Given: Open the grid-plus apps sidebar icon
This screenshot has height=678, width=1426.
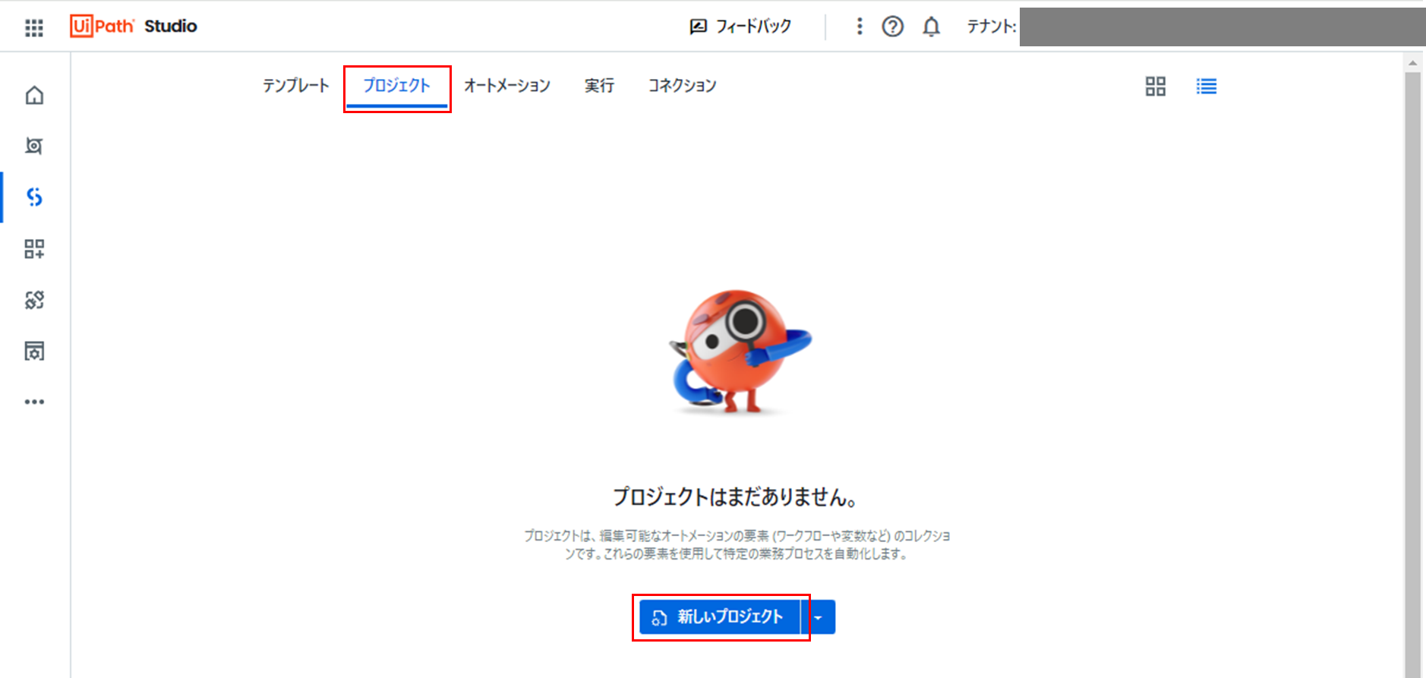Looking at the screenshot, I should click(34, 249).
